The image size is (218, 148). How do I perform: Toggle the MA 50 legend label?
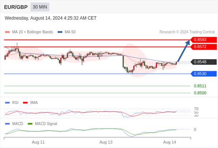pyautogui.click(x=70, y=32)
